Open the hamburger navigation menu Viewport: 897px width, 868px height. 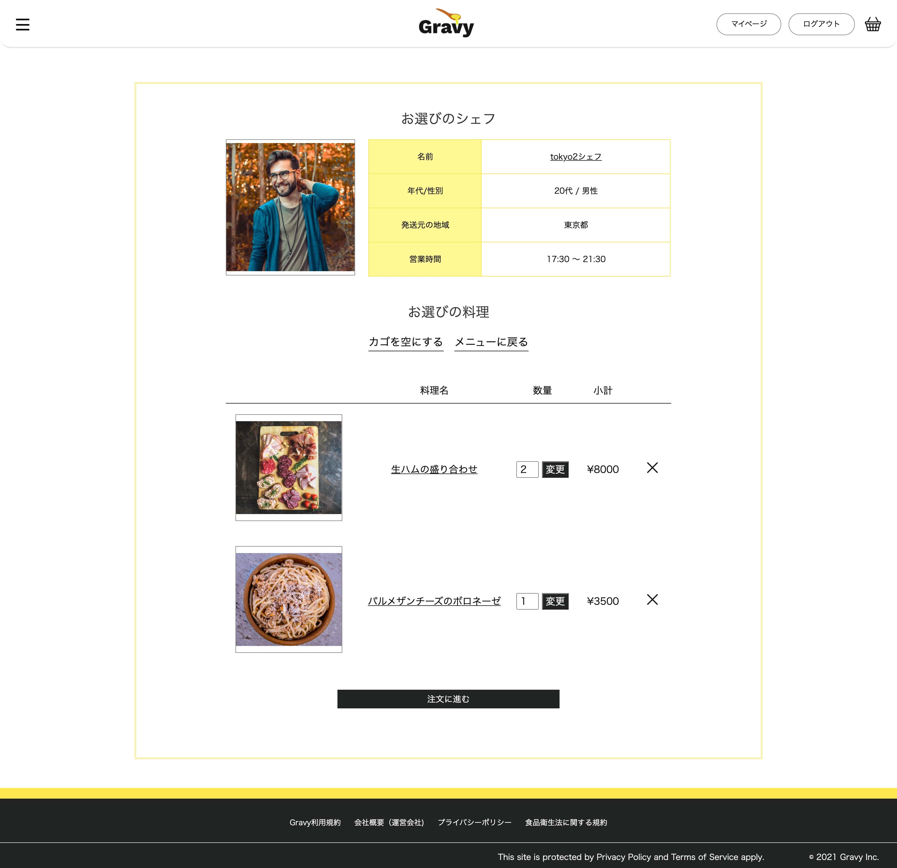tap(22, 24)
